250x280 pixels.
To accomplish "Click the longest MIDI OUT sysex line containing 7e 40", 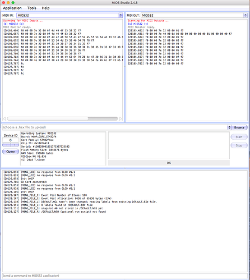I will [180, 34].
